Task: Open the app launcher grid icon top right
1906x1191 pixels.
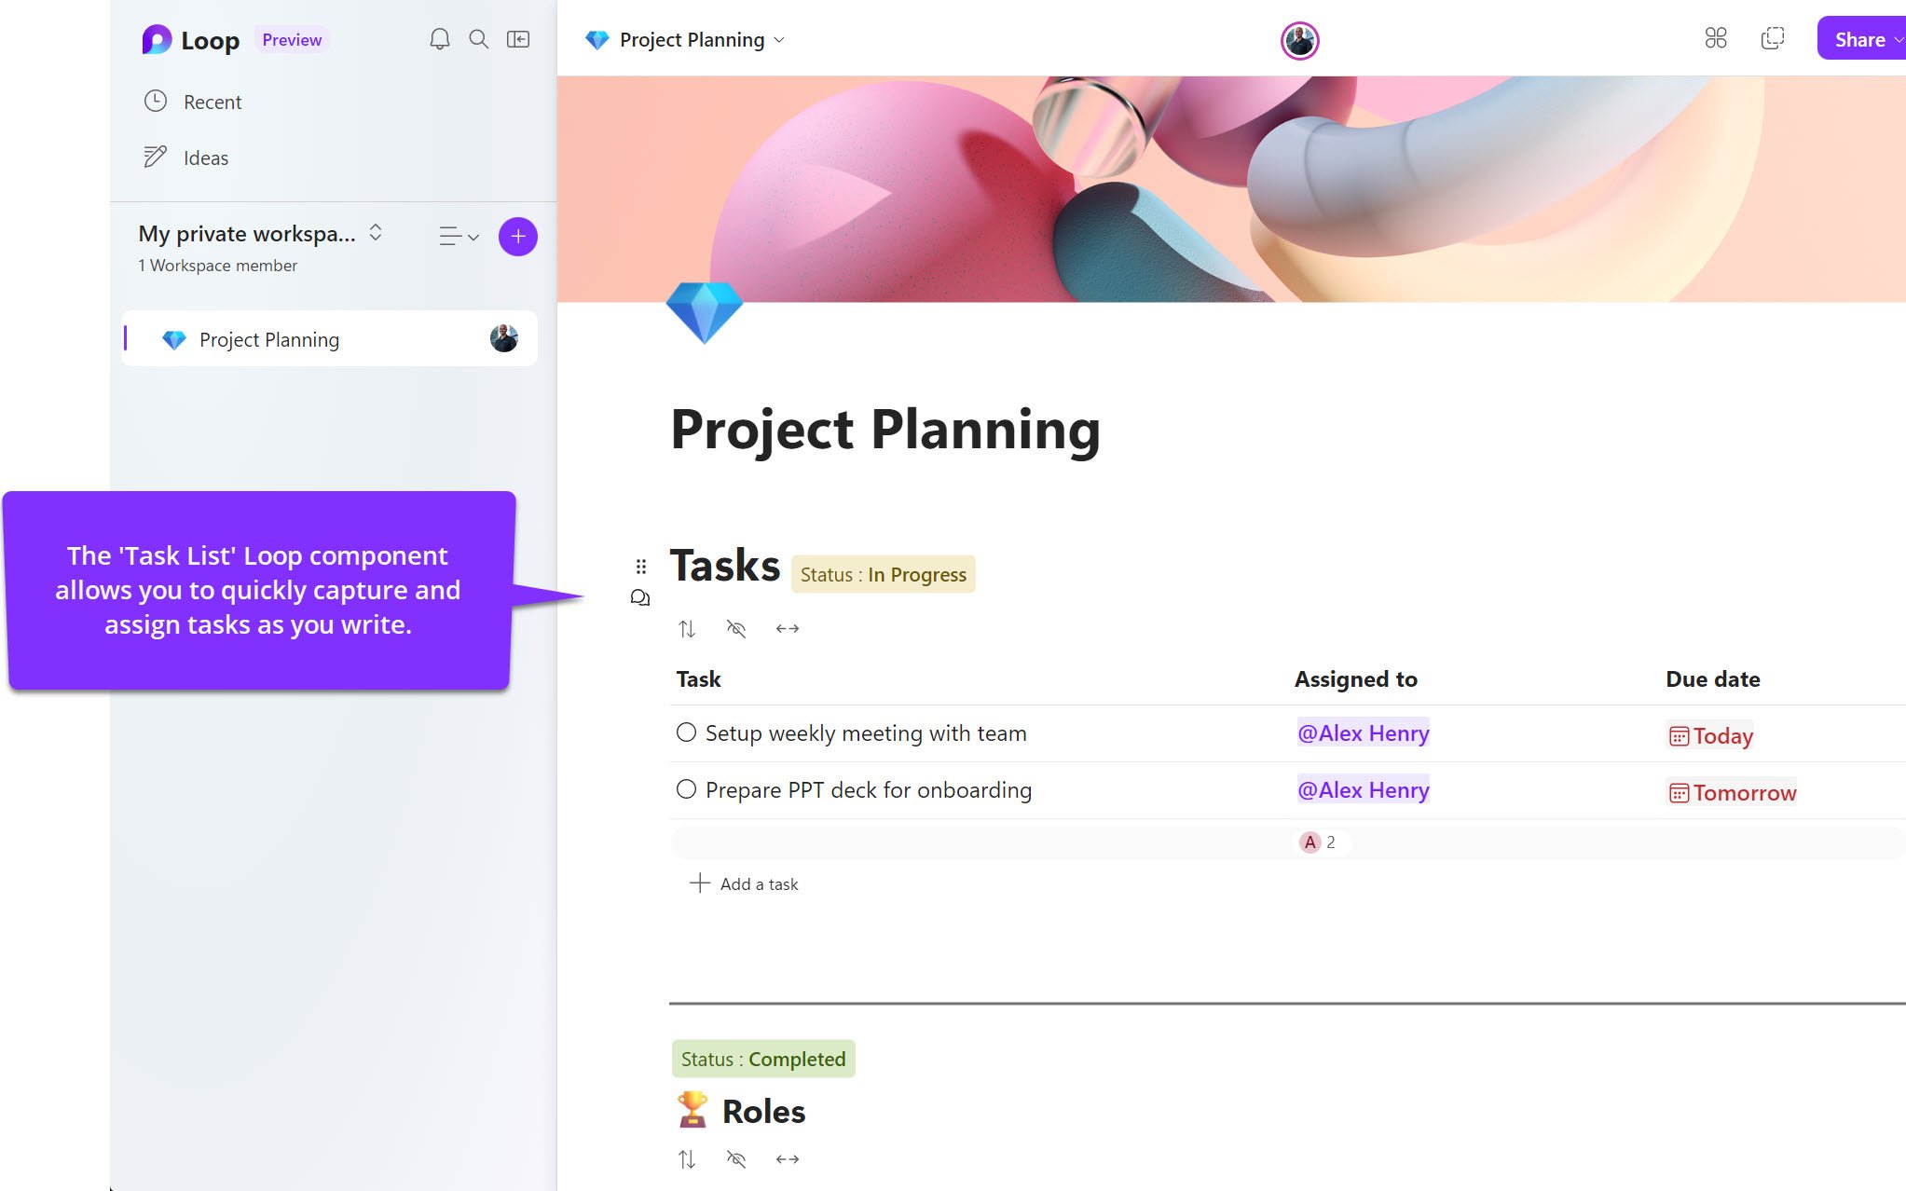Action: pos(1716,38)
